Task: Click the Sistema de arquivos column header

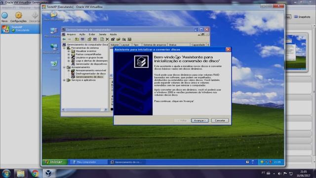Action: [155, 45]
